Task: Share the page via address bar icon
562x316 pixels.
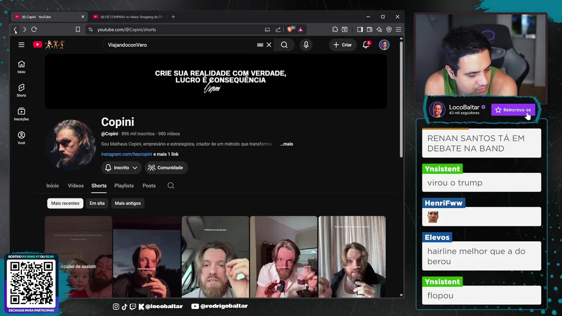Action: (278, 29)
